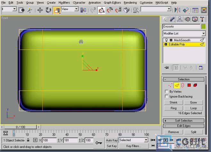Toggle the Angle Snap icon
Screen dimensions: 211x152
pos(101,10)
